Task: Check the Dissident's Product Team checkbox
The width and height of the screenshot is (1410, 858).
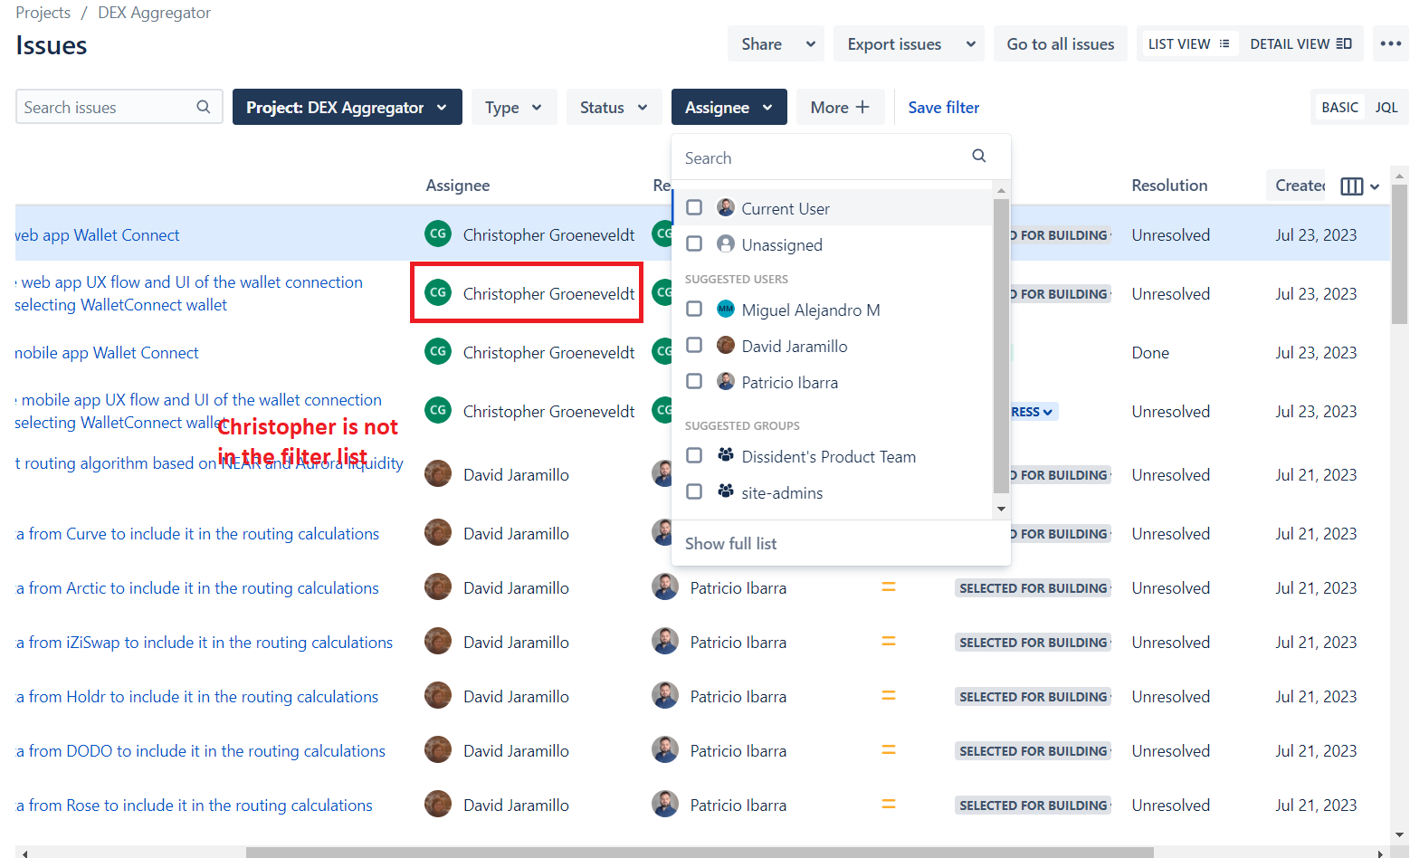Action: (694, 455)
